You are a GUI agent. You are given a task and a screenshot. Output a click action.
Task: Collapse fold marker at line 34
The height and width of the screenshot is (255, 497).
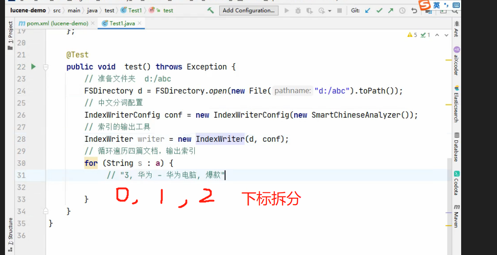point(46,211)
